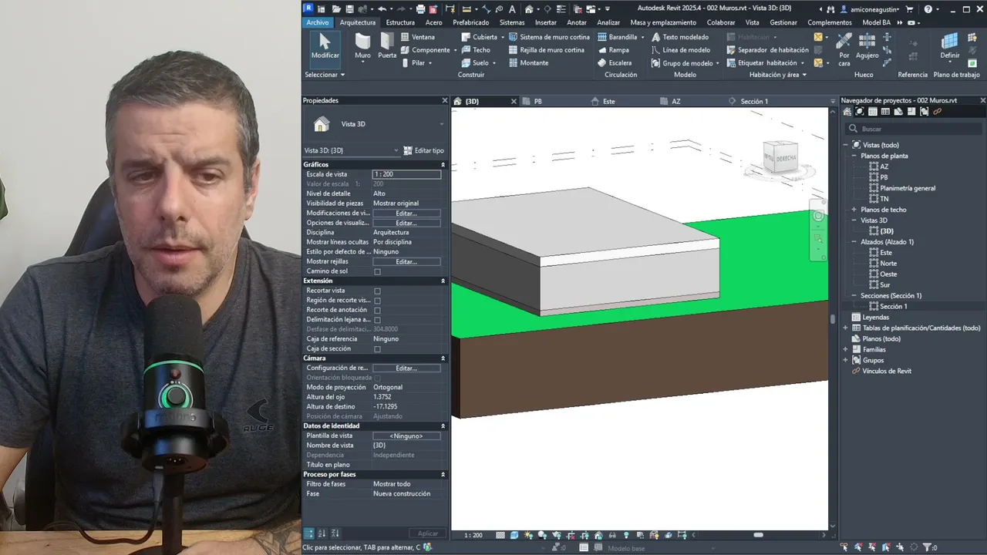
Task: Open the default 3D view house icon
Action: [529, 9]
